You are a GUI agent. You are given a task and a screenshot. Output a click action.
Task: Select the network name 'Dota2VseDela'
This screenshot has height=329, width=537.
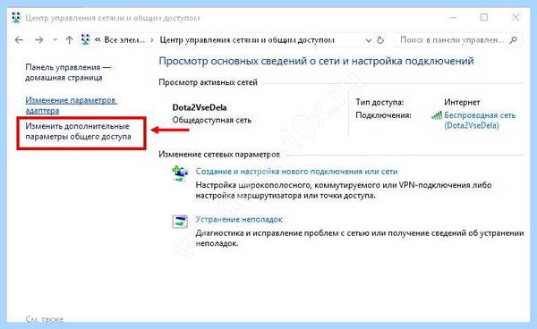pyautogui.click(x=200, y=107)
